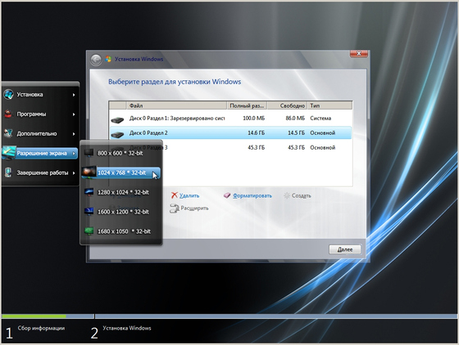Open the Программы menu
459x345 pixels.
coord(40,114)
